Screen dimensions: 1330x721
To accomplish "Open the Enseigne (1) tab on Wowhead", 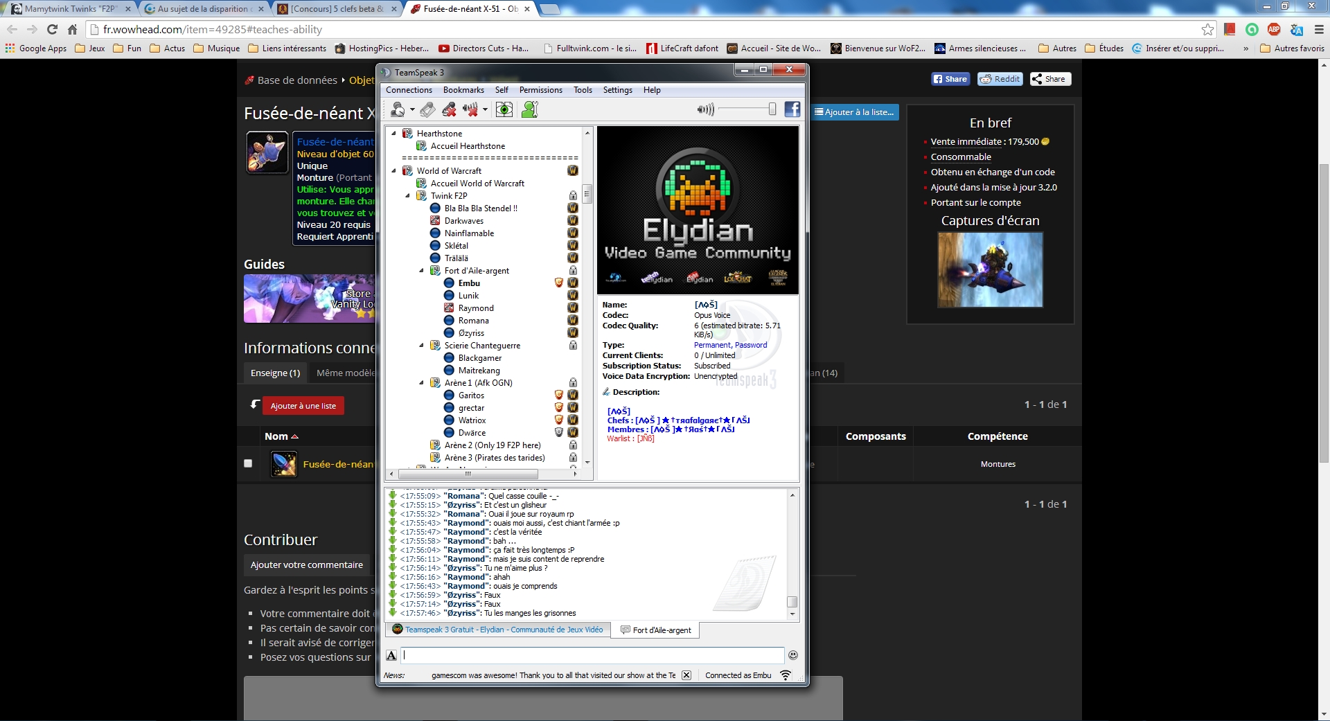I will (275, 373).
